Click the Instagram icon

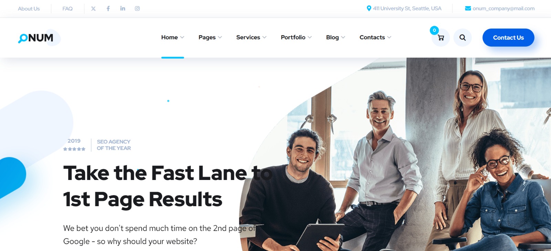coord(137,9)
